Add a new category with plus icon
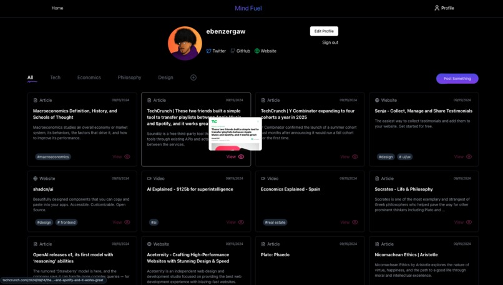Screen dimensions: 503x285 pyautogui.click(x=193, y=77)
